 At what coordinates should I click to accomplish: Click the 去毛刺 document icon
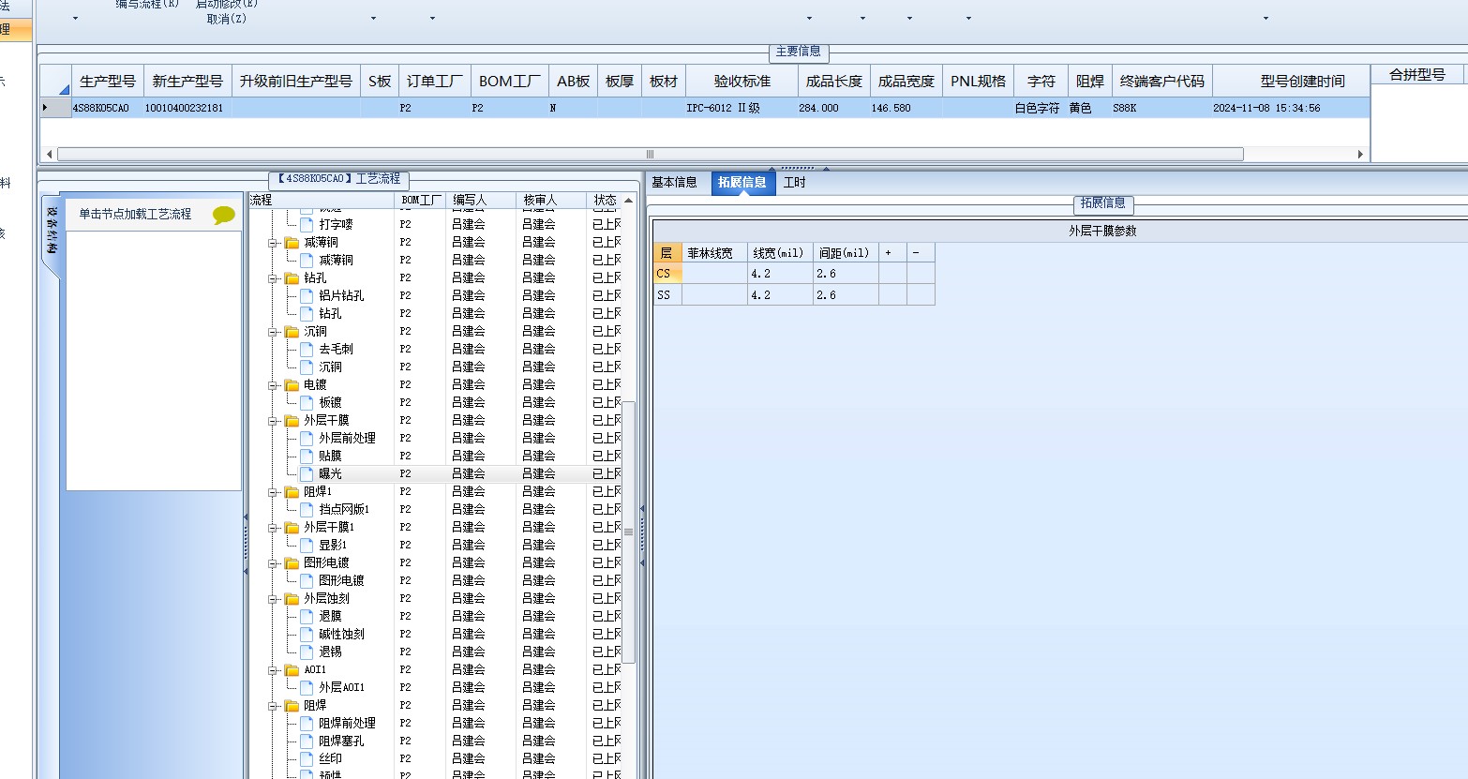[x=307, y=349]
